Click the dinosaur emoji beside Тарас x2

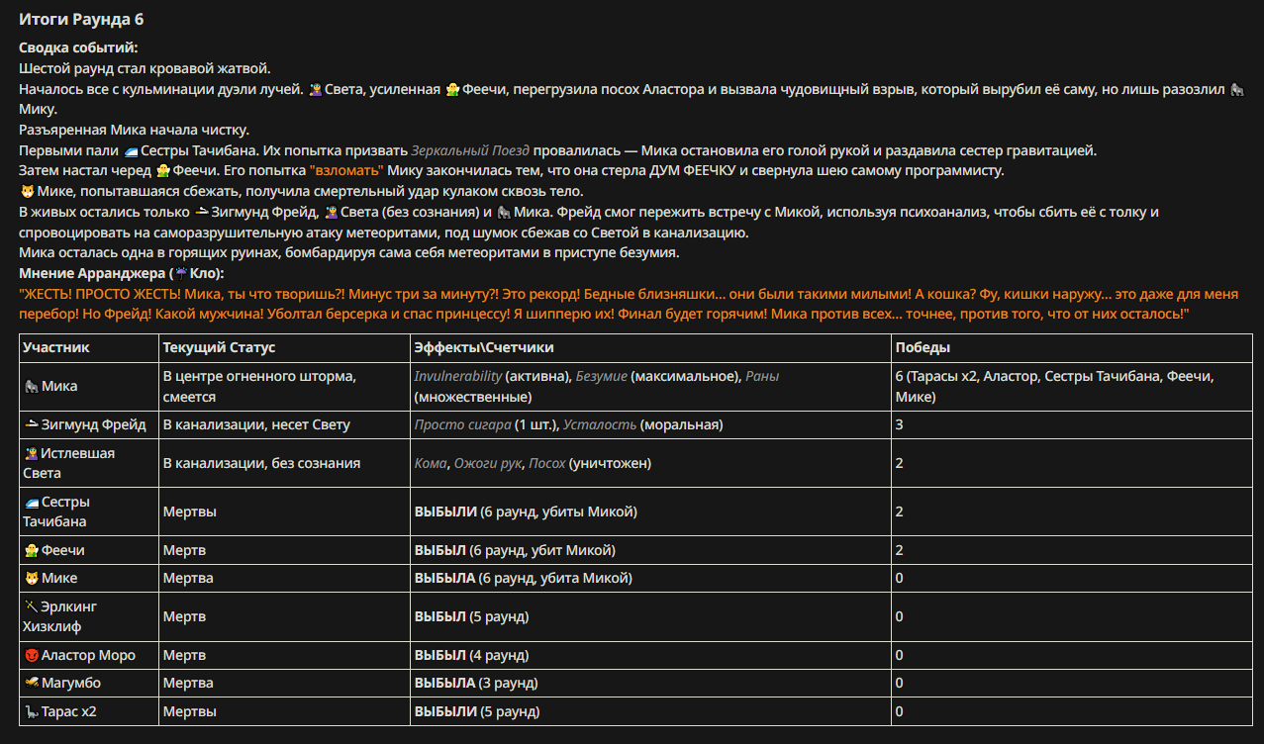point(31,711)
